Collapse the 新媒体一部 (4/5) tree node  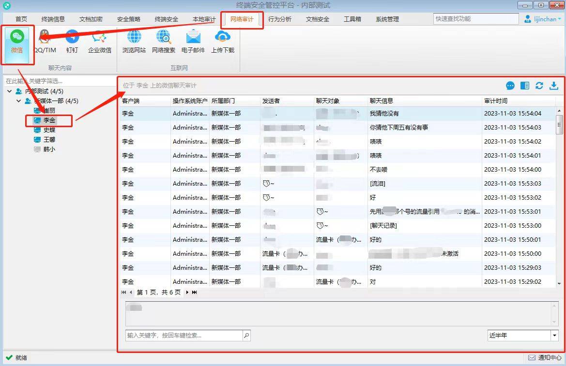tap(18, 101)
